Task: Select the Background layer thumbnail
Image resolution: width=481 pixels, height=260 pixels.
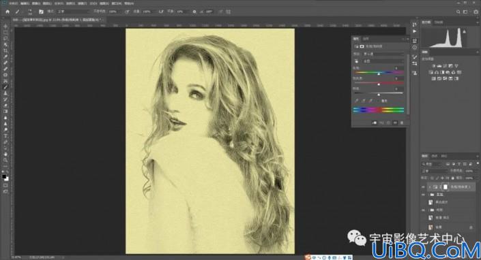Action: pyautogui.click(x=431, y=227)
